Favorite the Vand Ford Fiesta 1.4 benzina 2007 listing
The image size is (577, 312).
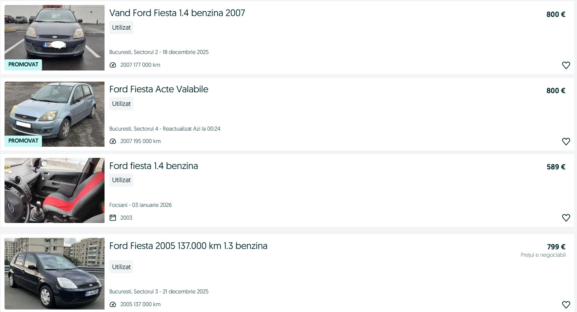click(x=566, y=65)
